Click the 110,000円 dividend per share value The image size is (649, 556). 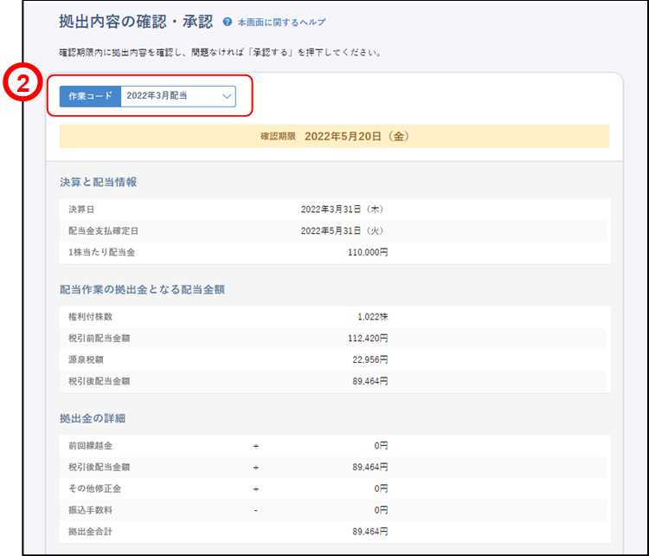(367, 252)
